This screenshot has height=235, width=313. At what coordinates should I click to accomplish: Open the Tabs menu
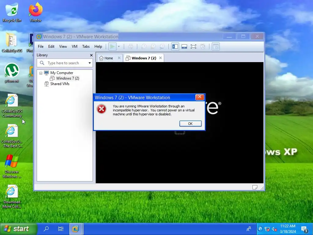pos(86,47)
